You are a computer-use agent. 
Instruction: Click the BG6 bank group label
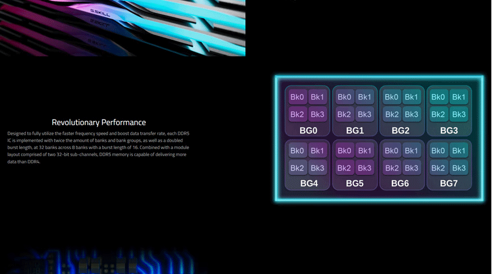(401, 184)
